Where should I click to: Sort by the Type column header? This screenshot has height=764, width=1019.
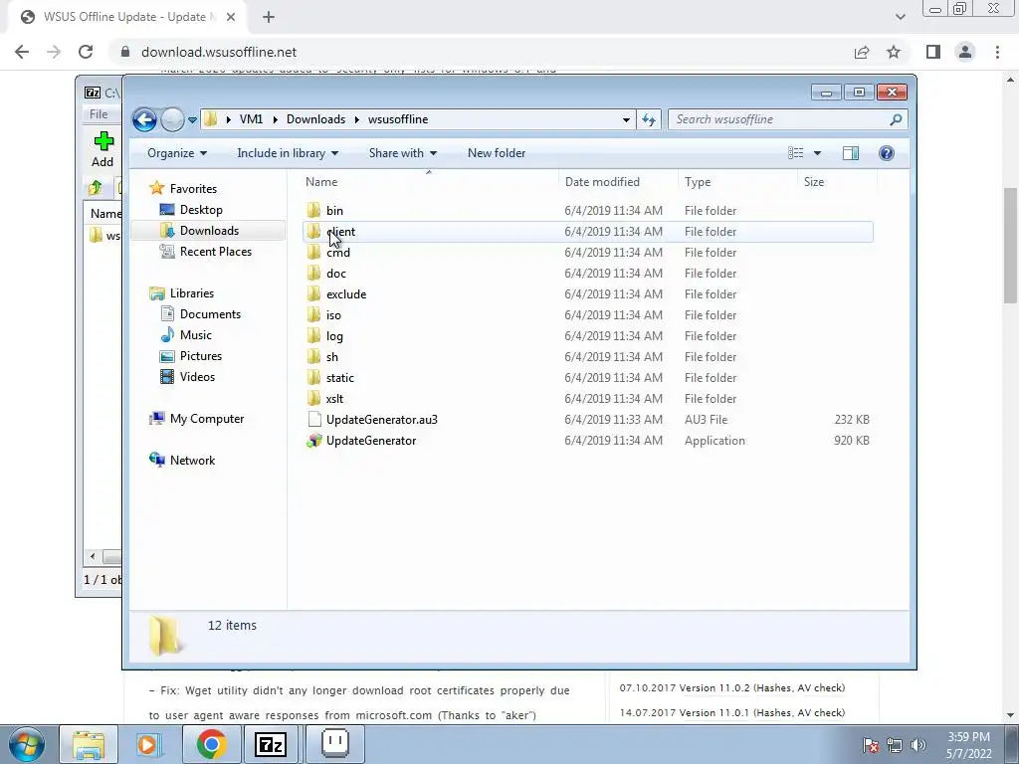pyautogui.click(x=698, y=182)
